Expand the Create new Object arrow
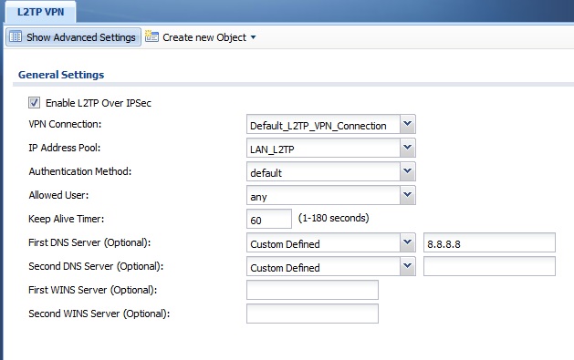The height and width of the screenshot is (360, 574). [x=253, y=37]
